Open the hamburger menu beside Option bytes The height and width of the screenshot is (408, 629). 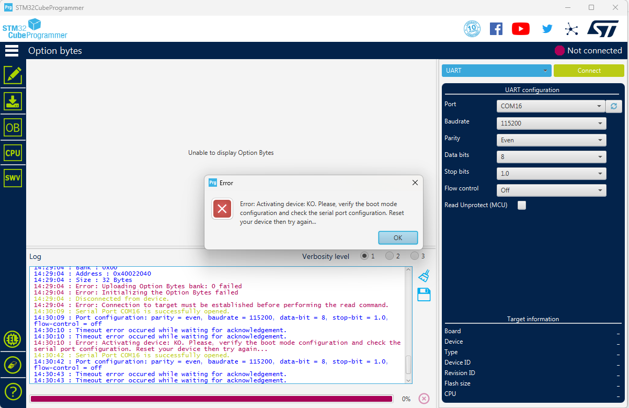coord(12,50)
